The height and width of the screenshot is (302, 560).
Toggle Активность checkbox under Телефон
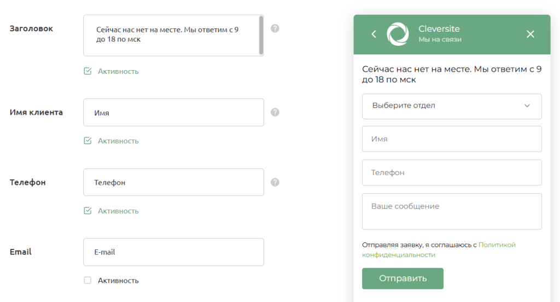[x=87, y=211]
